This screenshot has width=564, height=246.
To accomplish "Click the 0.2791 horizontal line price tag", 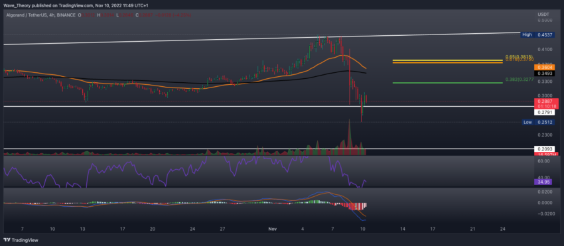I will tap(544, 113).
